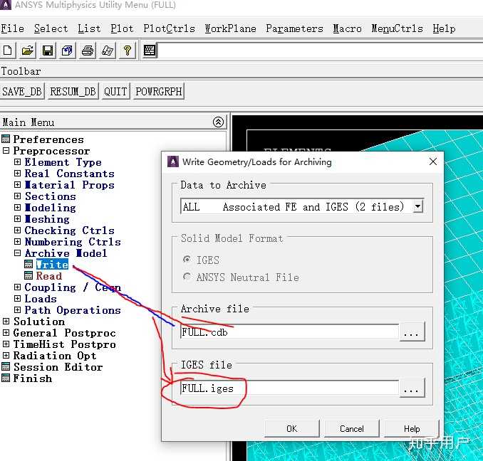This screenshot has height=461, width=483.
Task: Click the ANSYS command input box
Action: 321,51
